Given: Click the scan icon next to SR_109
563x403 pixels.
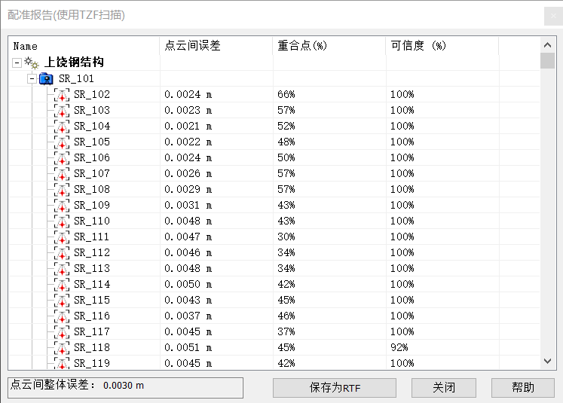Looking at the screenshot, I should pos(62,206).
